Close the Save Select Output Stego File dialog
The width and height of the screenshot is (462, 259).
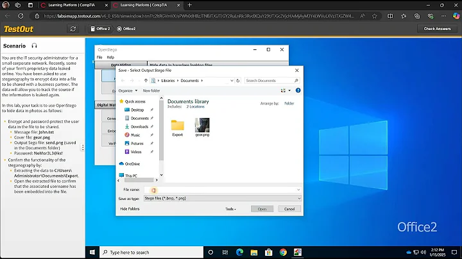point(296,71)
